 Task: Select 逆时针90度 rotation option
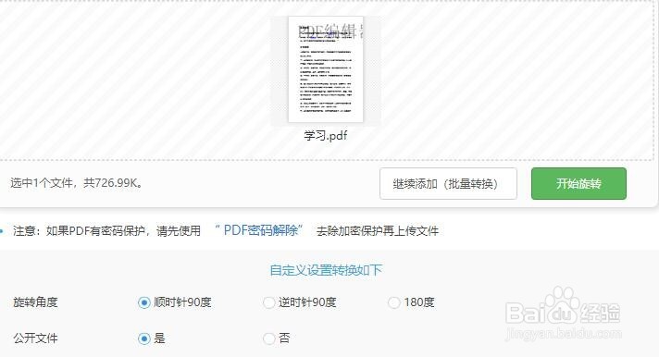tap(268, 302)
